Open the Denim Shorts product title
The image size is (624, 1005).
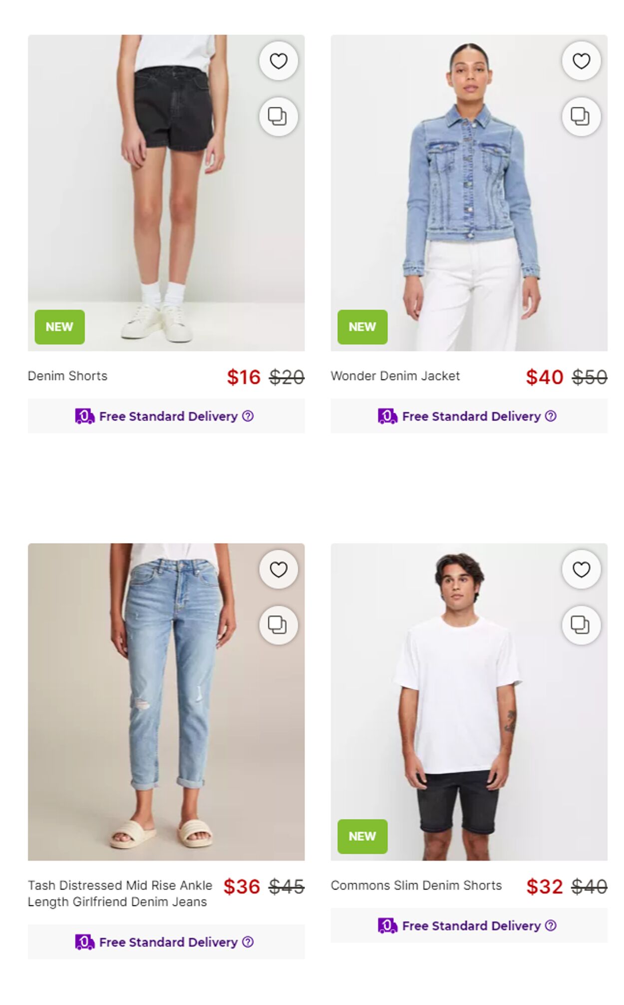67,376
